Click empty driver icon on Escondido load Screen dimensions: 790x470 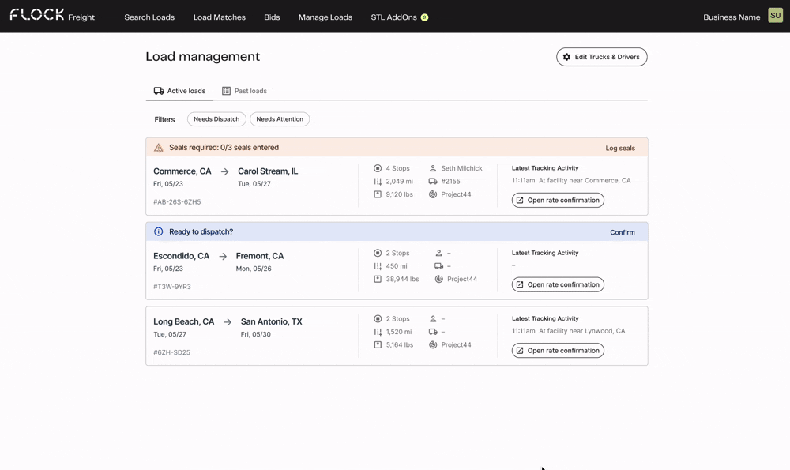coord(438,253)
